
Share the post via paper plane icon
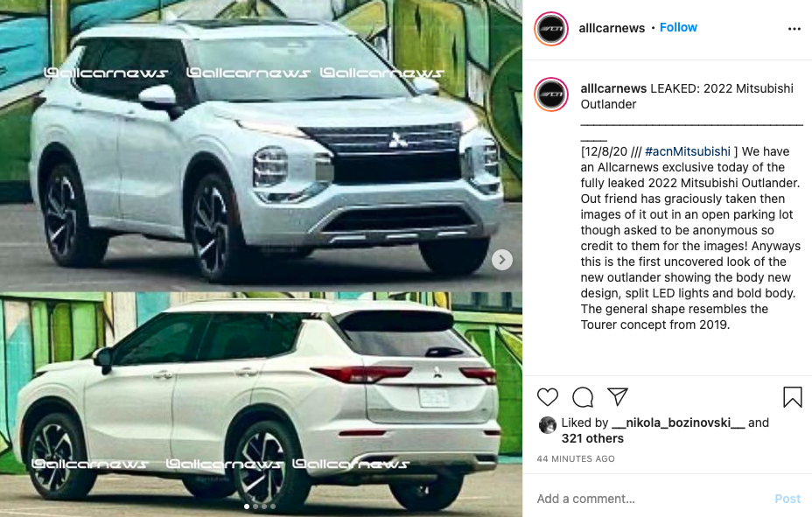(x=617, y=396)
